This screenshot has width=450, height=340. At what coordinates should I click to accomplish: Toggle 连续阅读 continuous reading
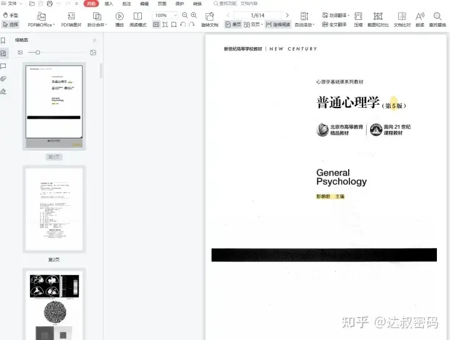pyautogui.click(x=277, y=24)
